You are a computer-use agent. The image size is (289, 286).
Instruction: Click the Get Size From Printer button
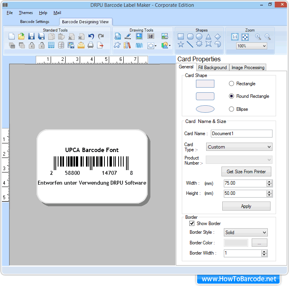point(246,172)
